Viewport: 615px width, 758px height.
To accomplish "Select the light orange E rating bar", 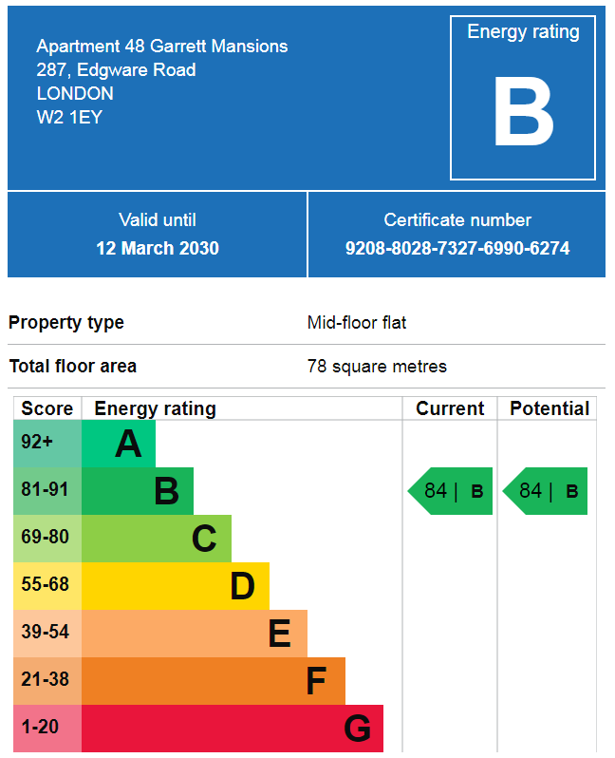I will point(195,633).
